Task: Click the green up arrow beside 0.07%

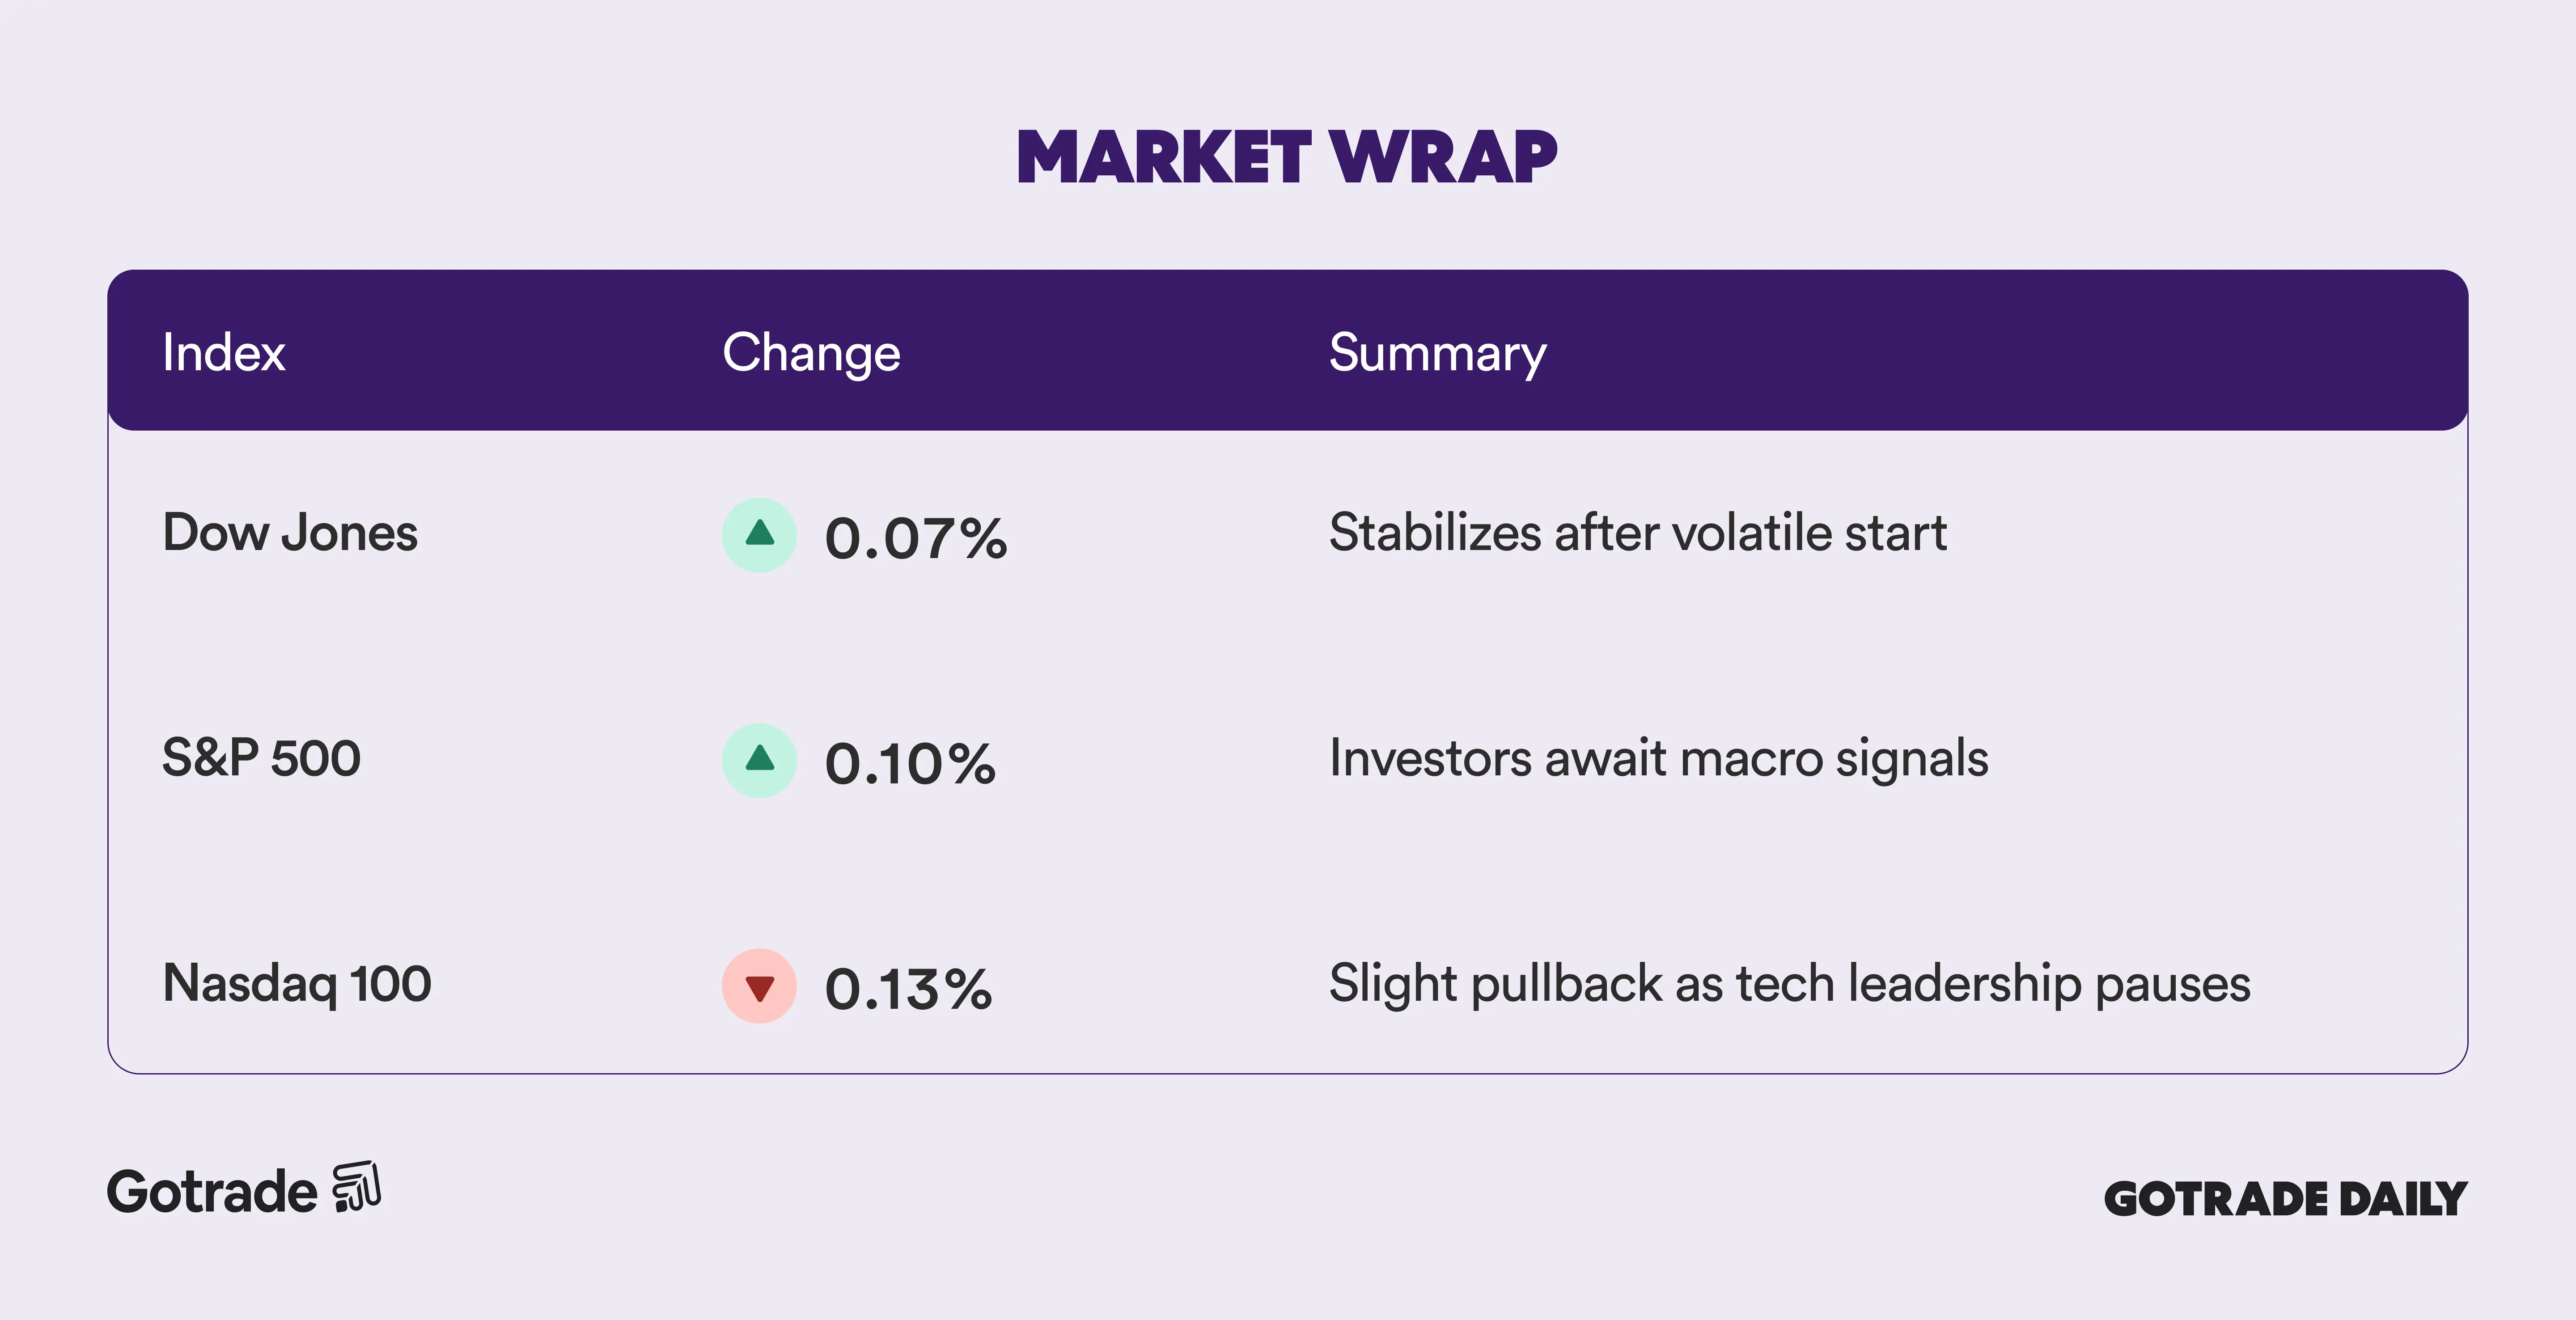Action: click(759, 535)
